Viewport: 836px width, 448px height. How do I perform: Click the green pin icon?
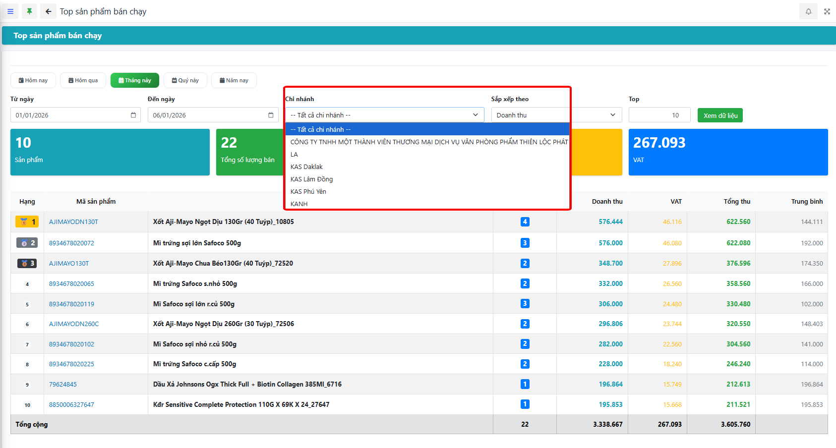click(x=29, y=11)
